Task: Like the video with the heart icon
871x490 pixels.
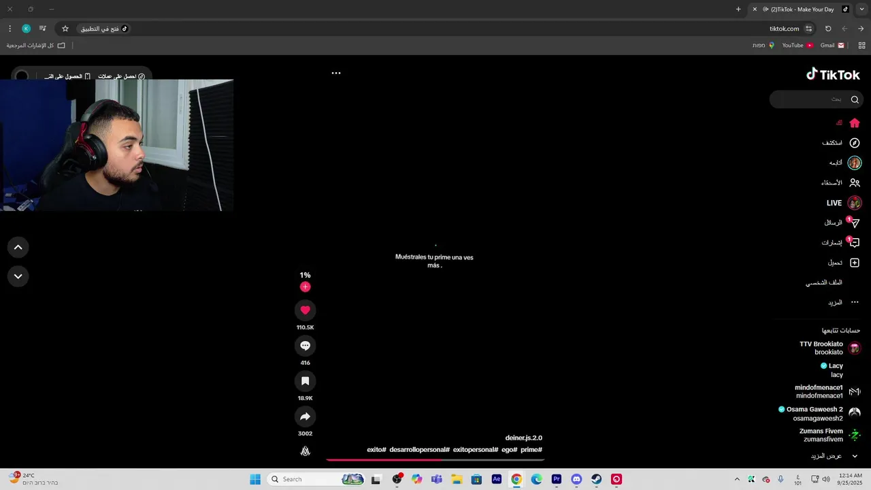Action: coord(305,310)
